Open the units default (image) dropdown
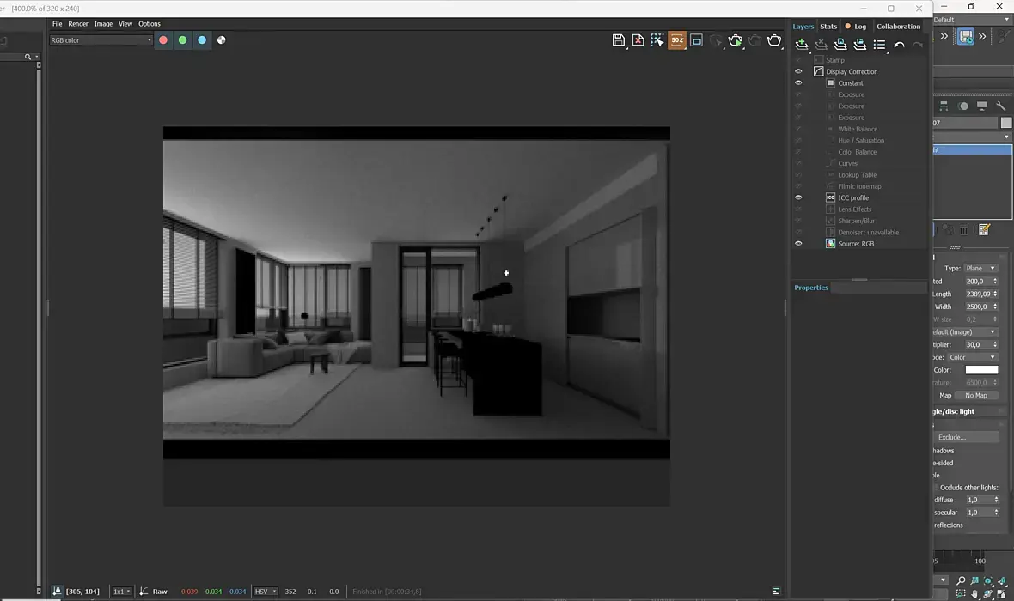Screen dimensions: 1014x601 tap(965, 332)
